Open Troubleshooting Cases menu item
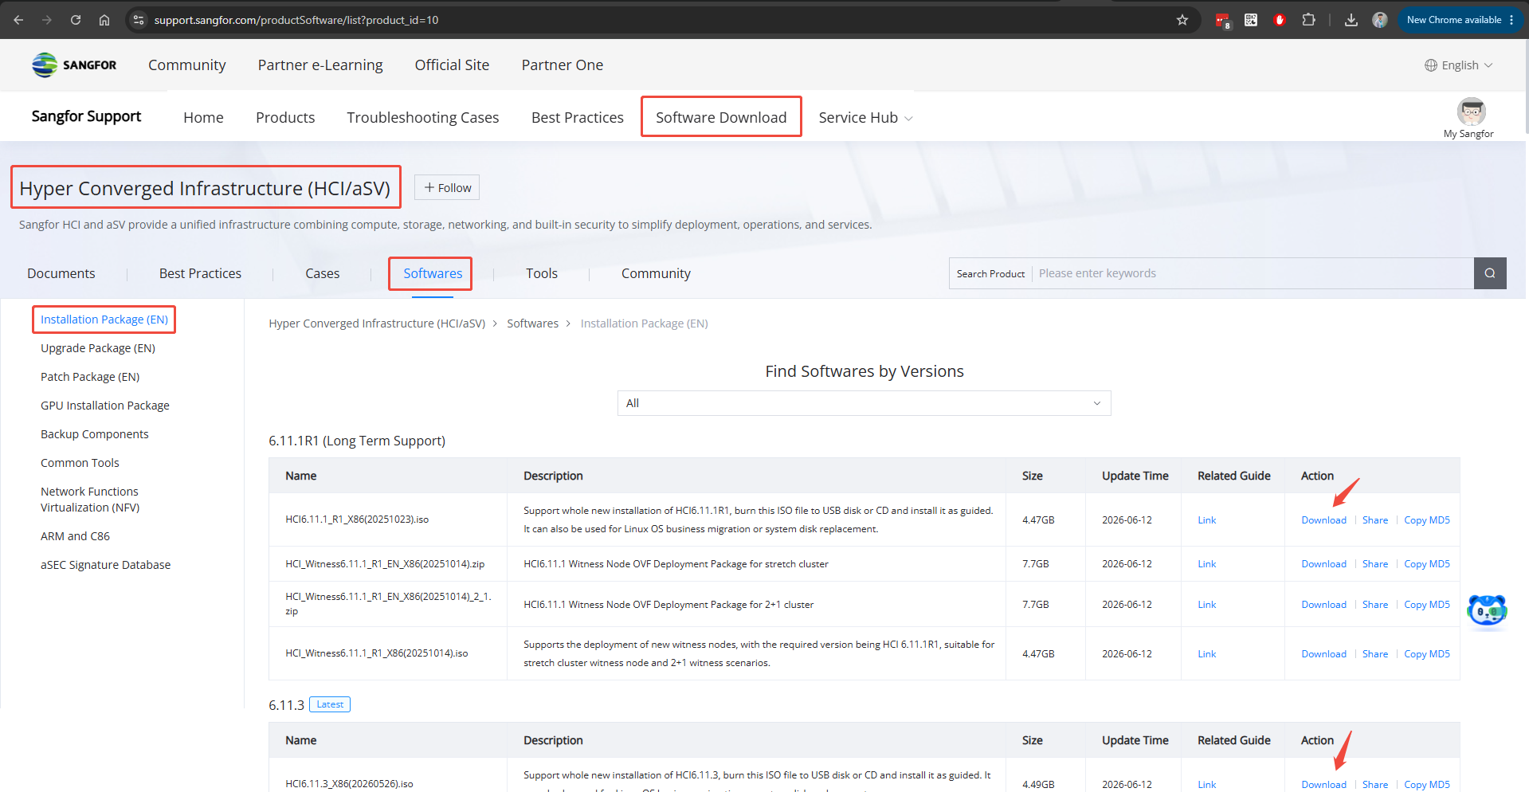 click(423, 117)
